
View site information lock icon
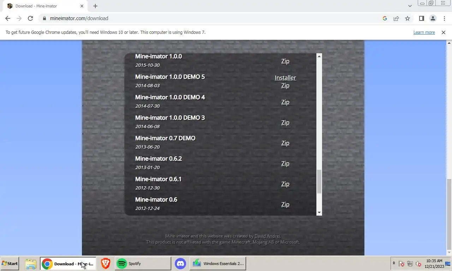pos(44,18)
